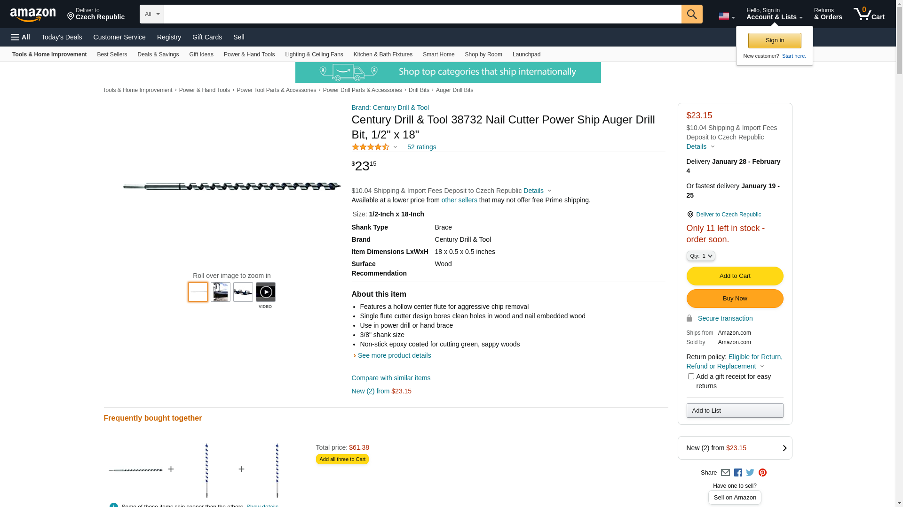Click the Amazon logo
Image resolution: width=903 pixels, height=507 pixels.
coord(33,15)
